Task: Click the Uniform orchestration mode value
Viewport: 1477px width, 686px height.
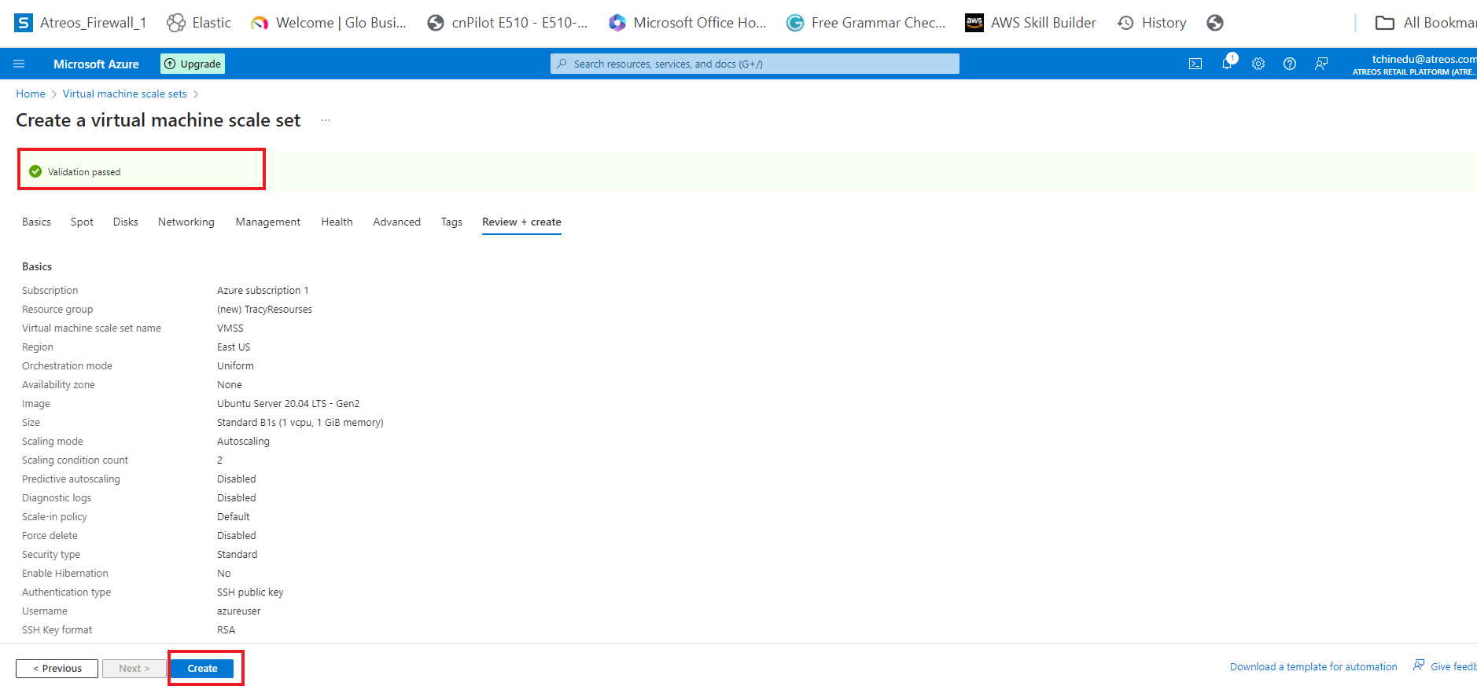Action: (x=235, y=366)
